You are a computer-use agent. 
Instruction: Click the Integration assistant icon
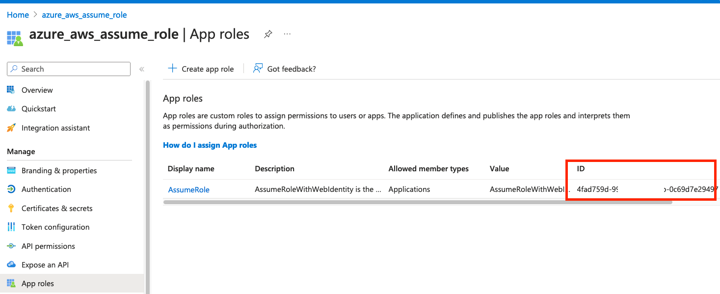coord(11,128)
